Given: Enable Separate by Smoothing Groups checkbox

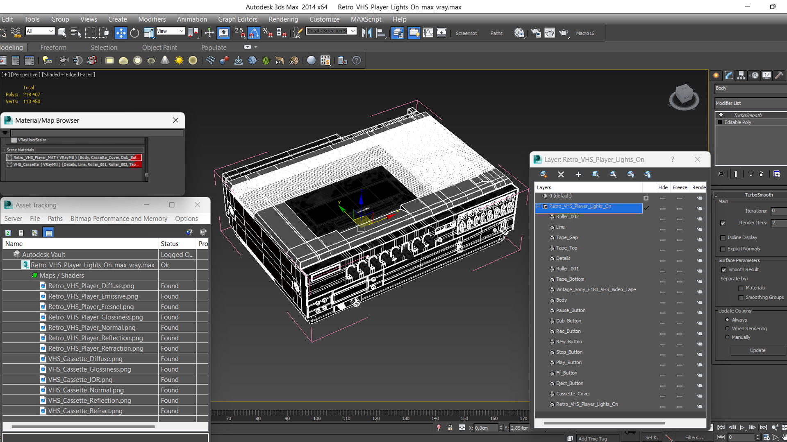Looking at the screenshot, I should click(x=741, y=298).
